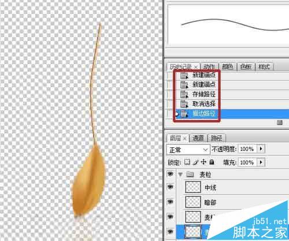Viewport: 289px width, 241px height.
Task: Select the 图层 (Layers) tab
Action: (x=175, y=138)
